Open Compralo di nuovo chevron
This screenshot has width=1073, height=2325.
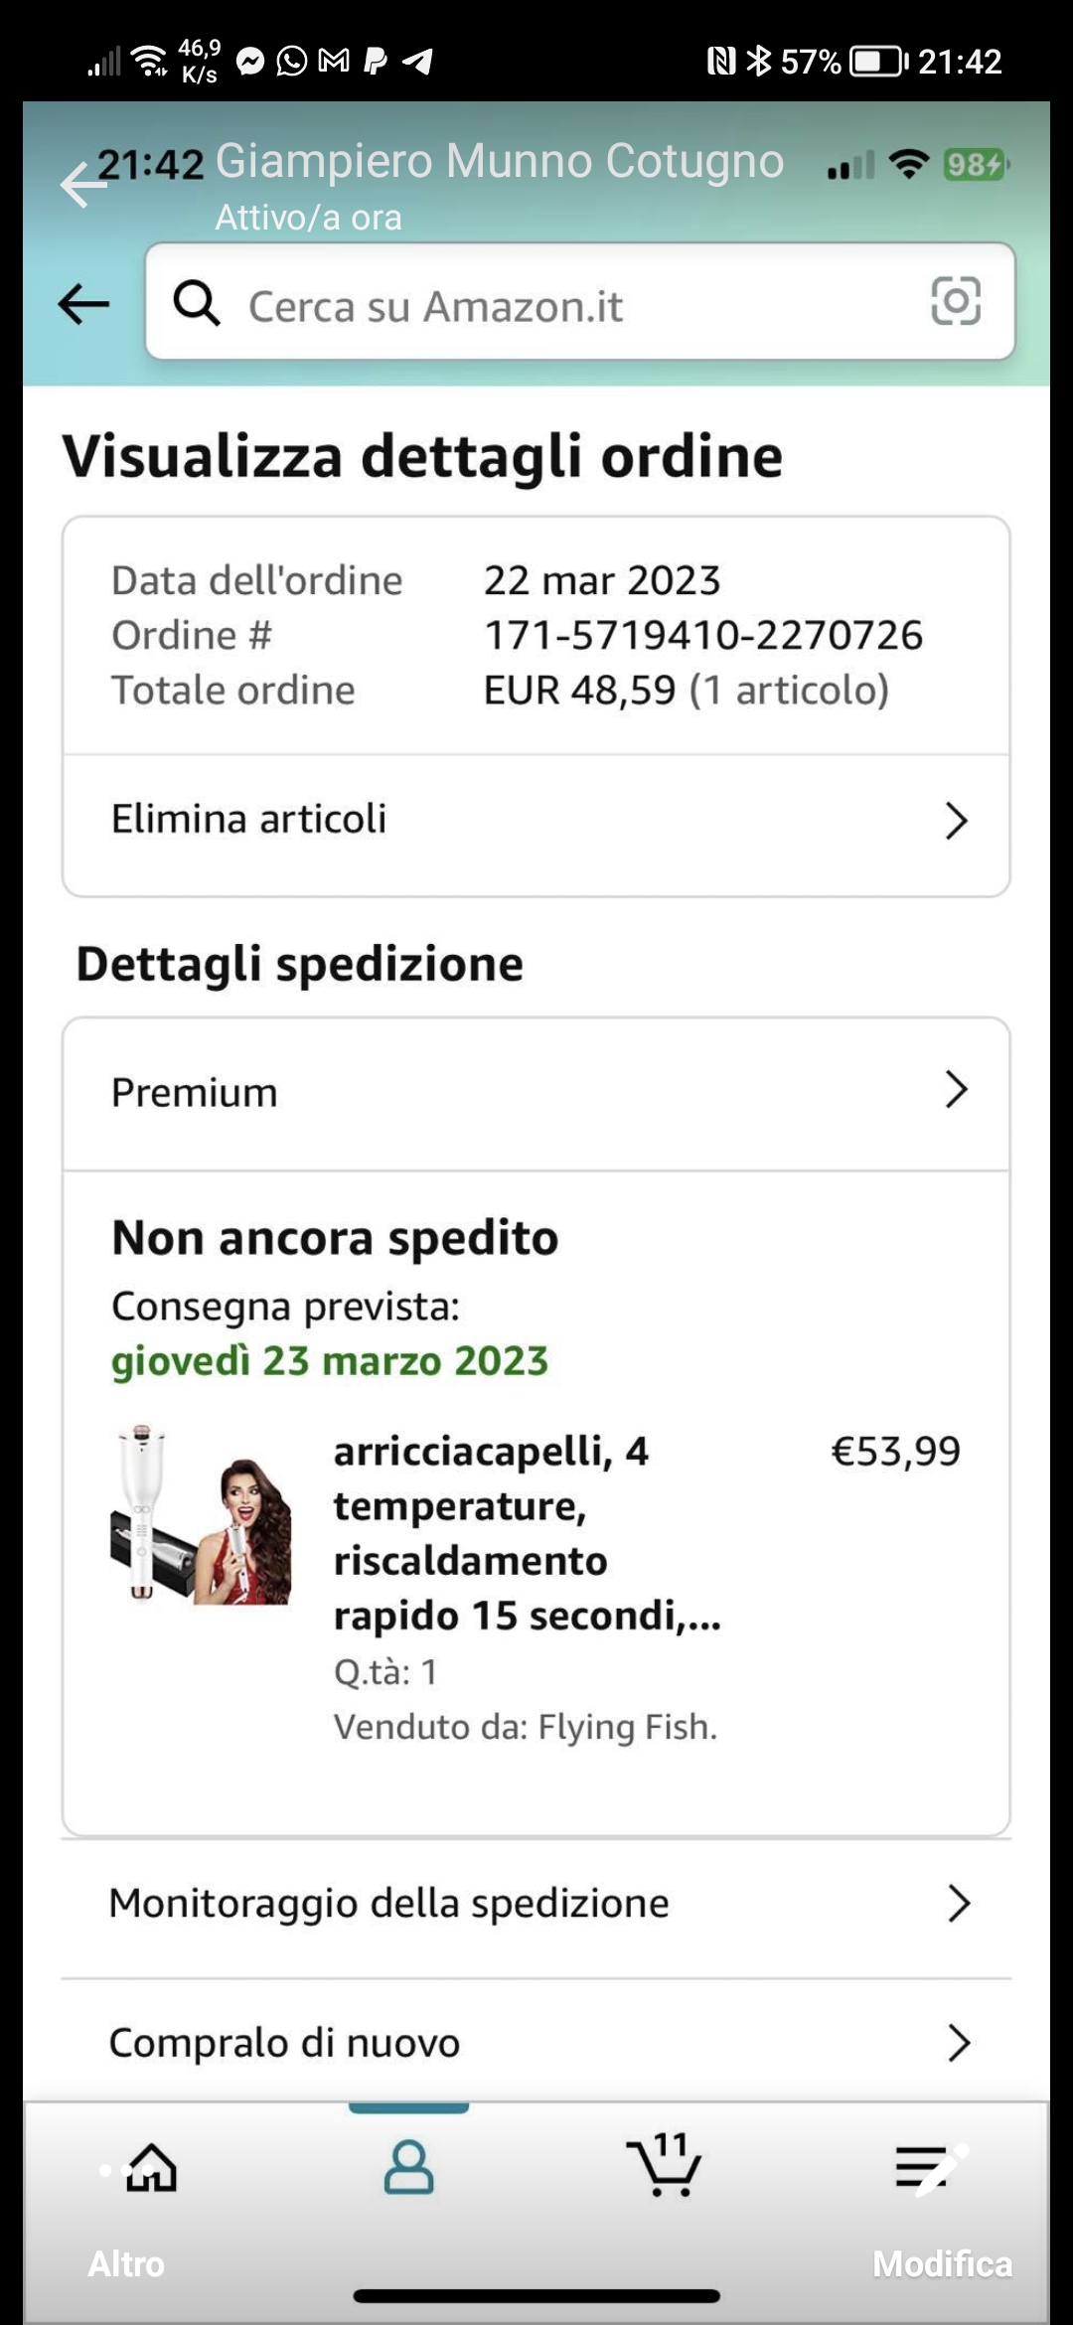tap(958, 2044)
